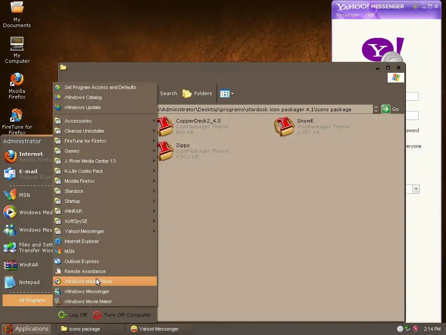Click the Folders toolbar button

[197, 93]
